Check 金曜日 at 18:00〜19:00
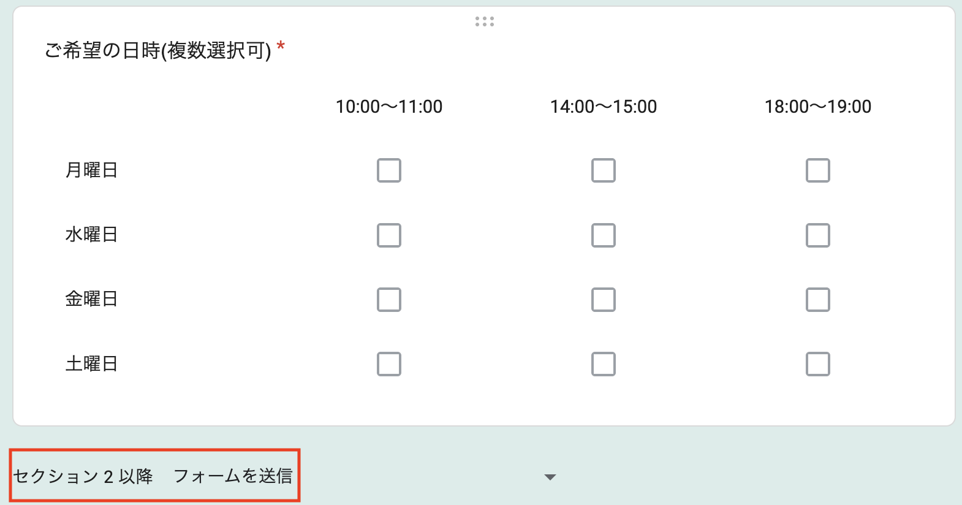Image resolution: width=962 pixels, height=505 pixels. pos(818,300)
